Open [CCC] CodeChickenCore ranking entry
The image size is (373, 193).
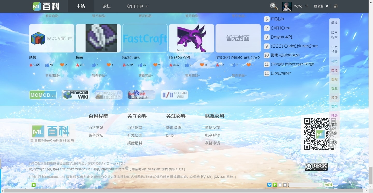coord(294,46)
